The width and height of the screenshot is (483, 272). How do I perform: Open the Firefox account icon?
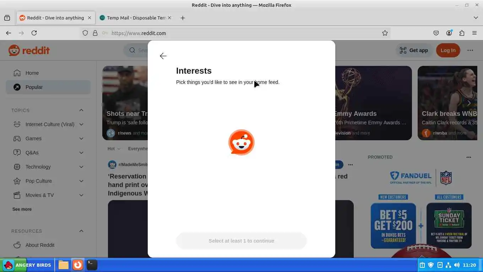pyautogui.click(x=449, y=33)
